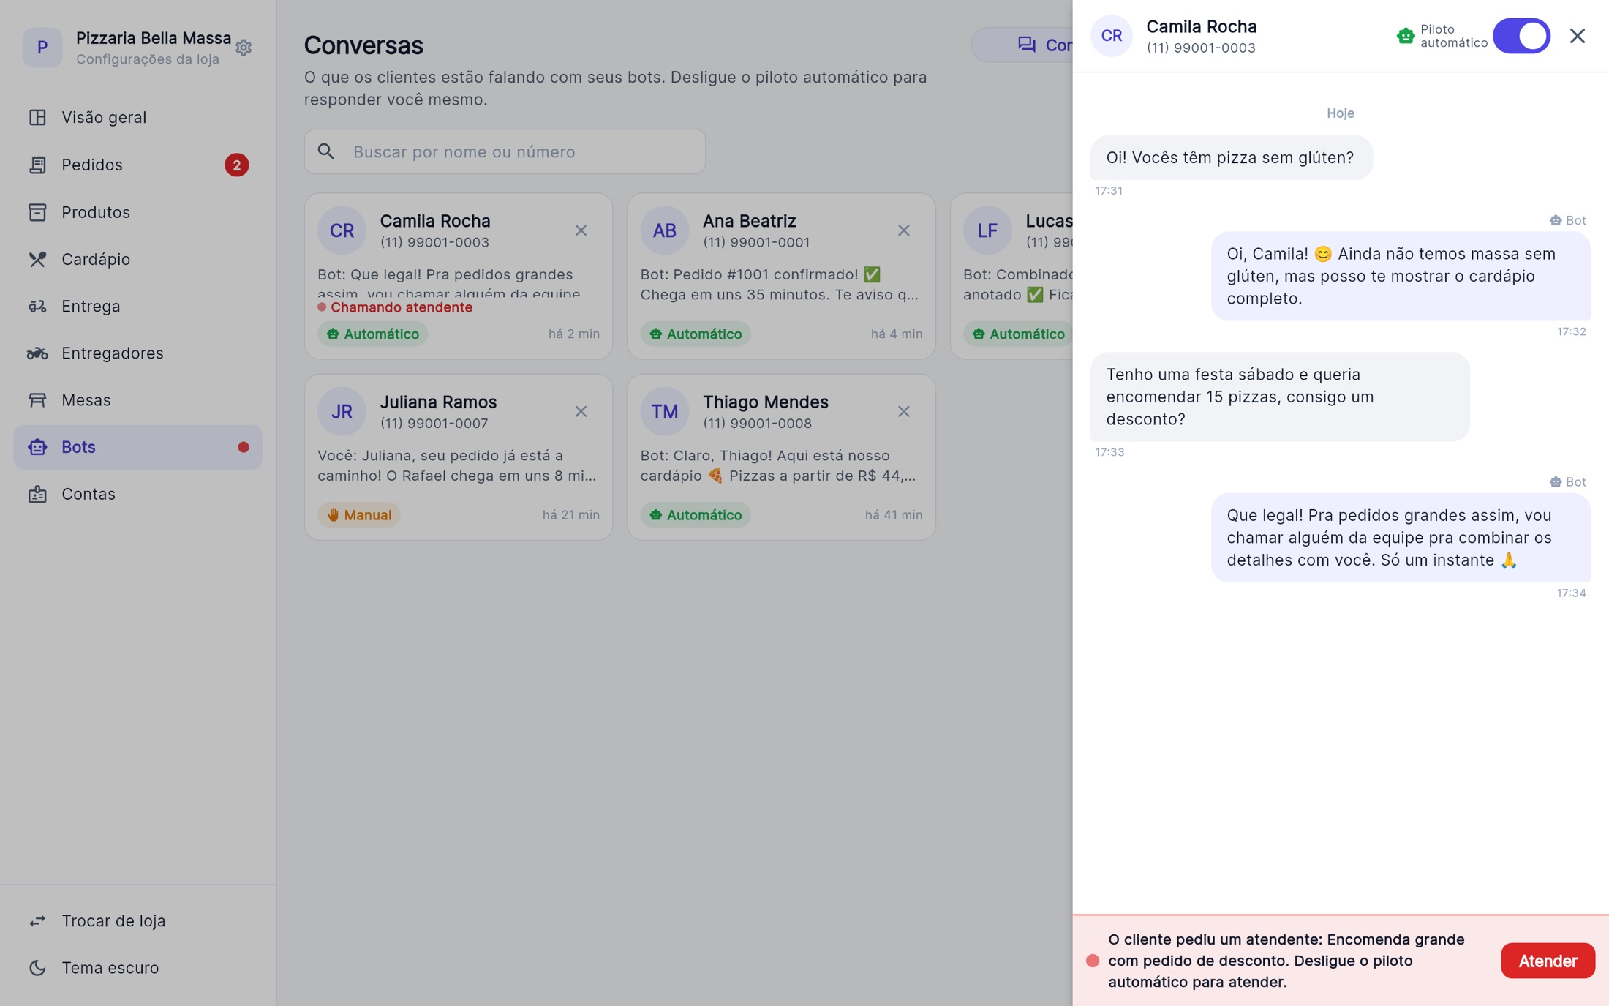Click the Mesas table icon
The height and width of the screenshot is (1006, 1609).
[37, 399]
